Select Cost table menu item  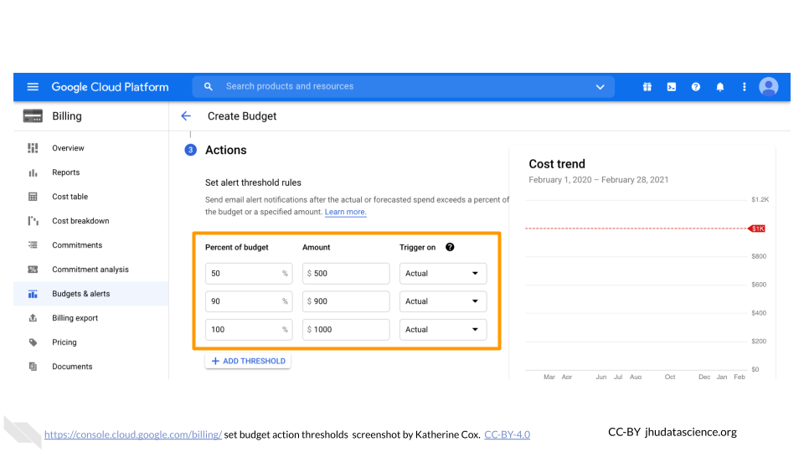pyautogui.click(x=70, y=197)
